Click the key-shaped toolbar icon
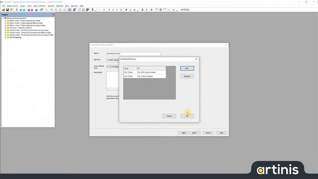Screen dimensions: 318x179 point(93,10)
